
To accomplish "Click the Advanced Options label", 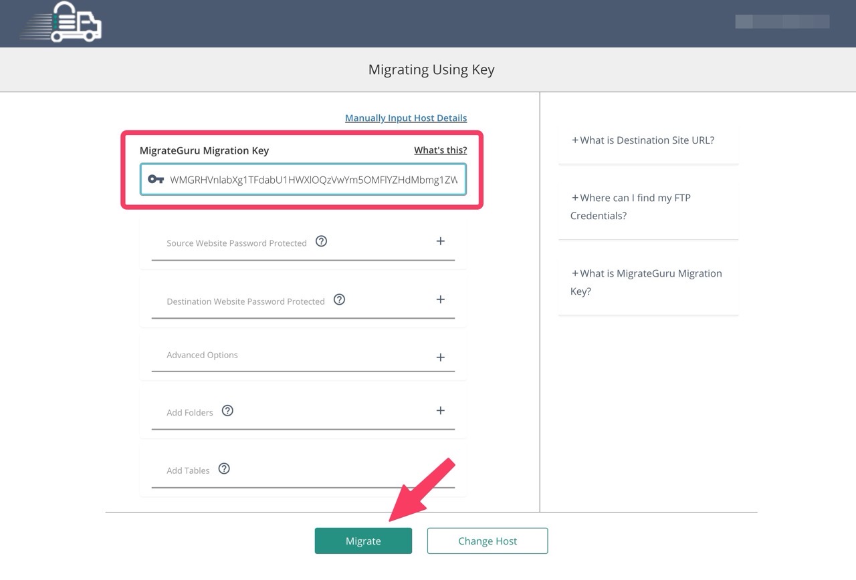I will tap(202, 355).
